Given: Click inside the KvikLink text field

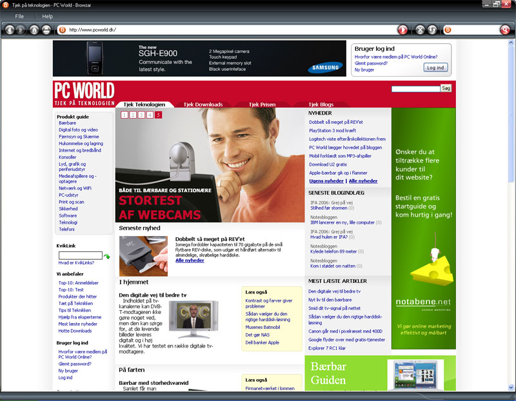Looking at the screenshot, I should (x=80, y=255).
